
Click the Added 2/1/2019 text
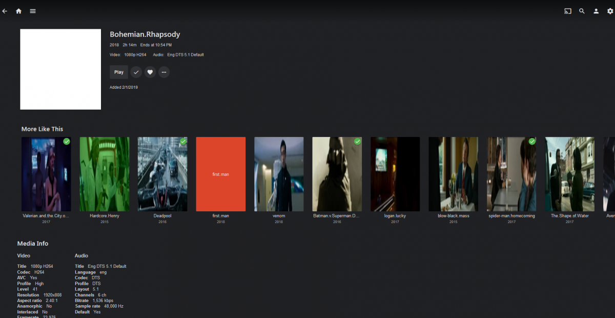(124, 87)
